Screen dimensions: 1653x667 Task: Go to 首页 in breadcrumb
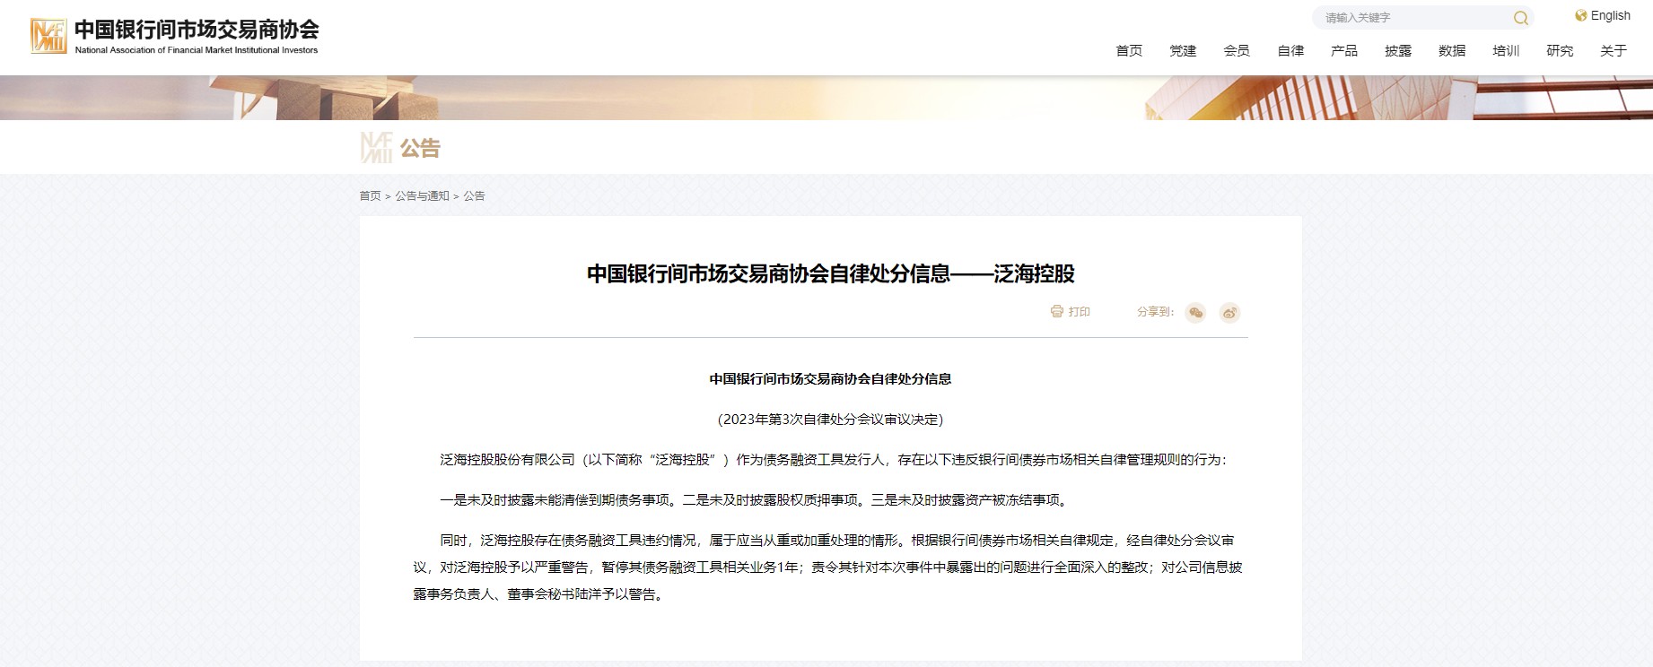[x=370, y=195]
